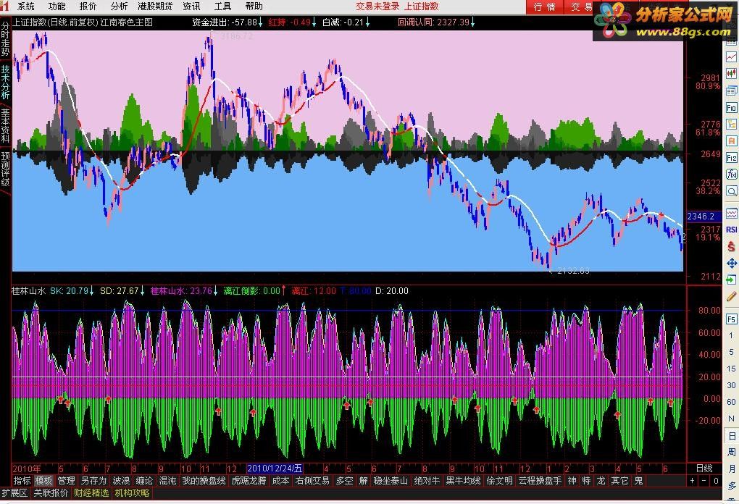
Task: Open the f(x) formula manager icon
Action: pyautogui.click(x=731, y=174)
